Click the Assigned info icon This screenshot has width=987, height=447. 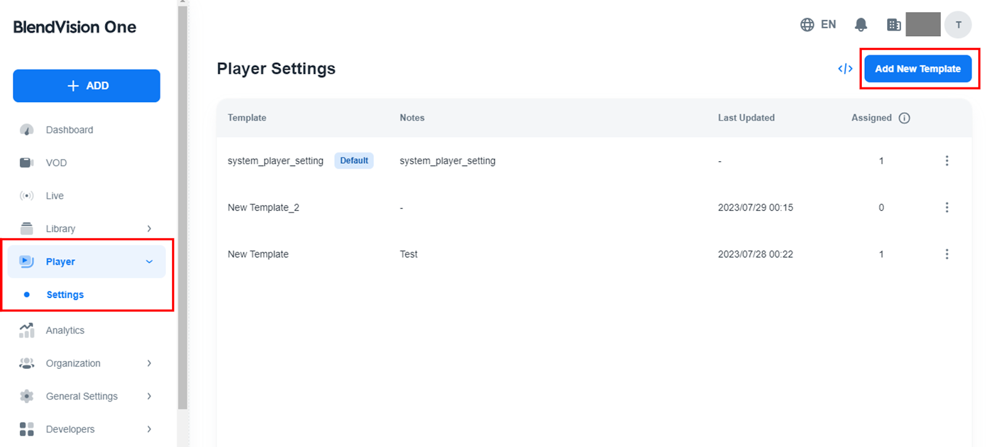click(904, 118)
